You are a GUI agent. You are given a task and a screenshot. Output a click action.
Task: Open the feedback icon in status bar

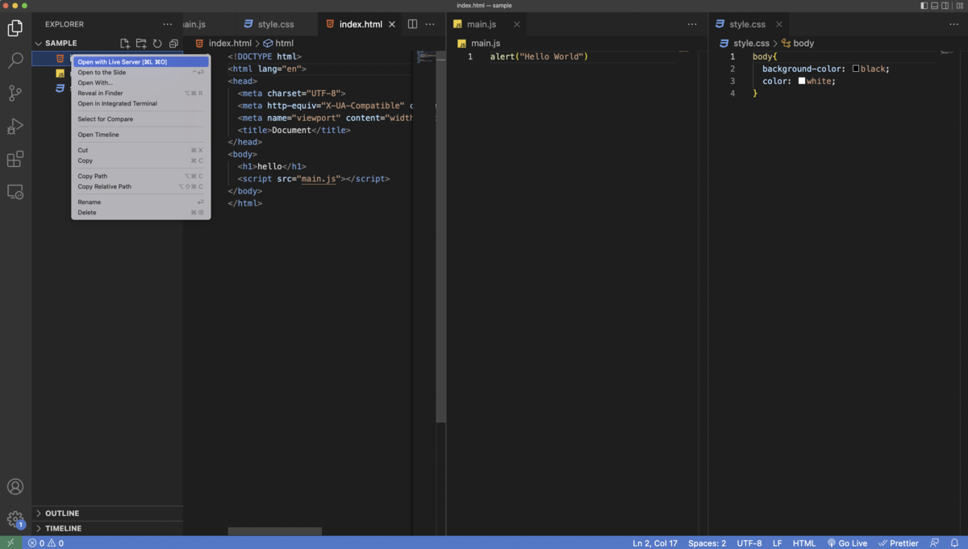(934, 543)
